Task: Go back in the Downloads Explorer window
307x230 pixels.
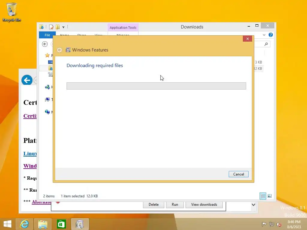Action: coord(45,44)
